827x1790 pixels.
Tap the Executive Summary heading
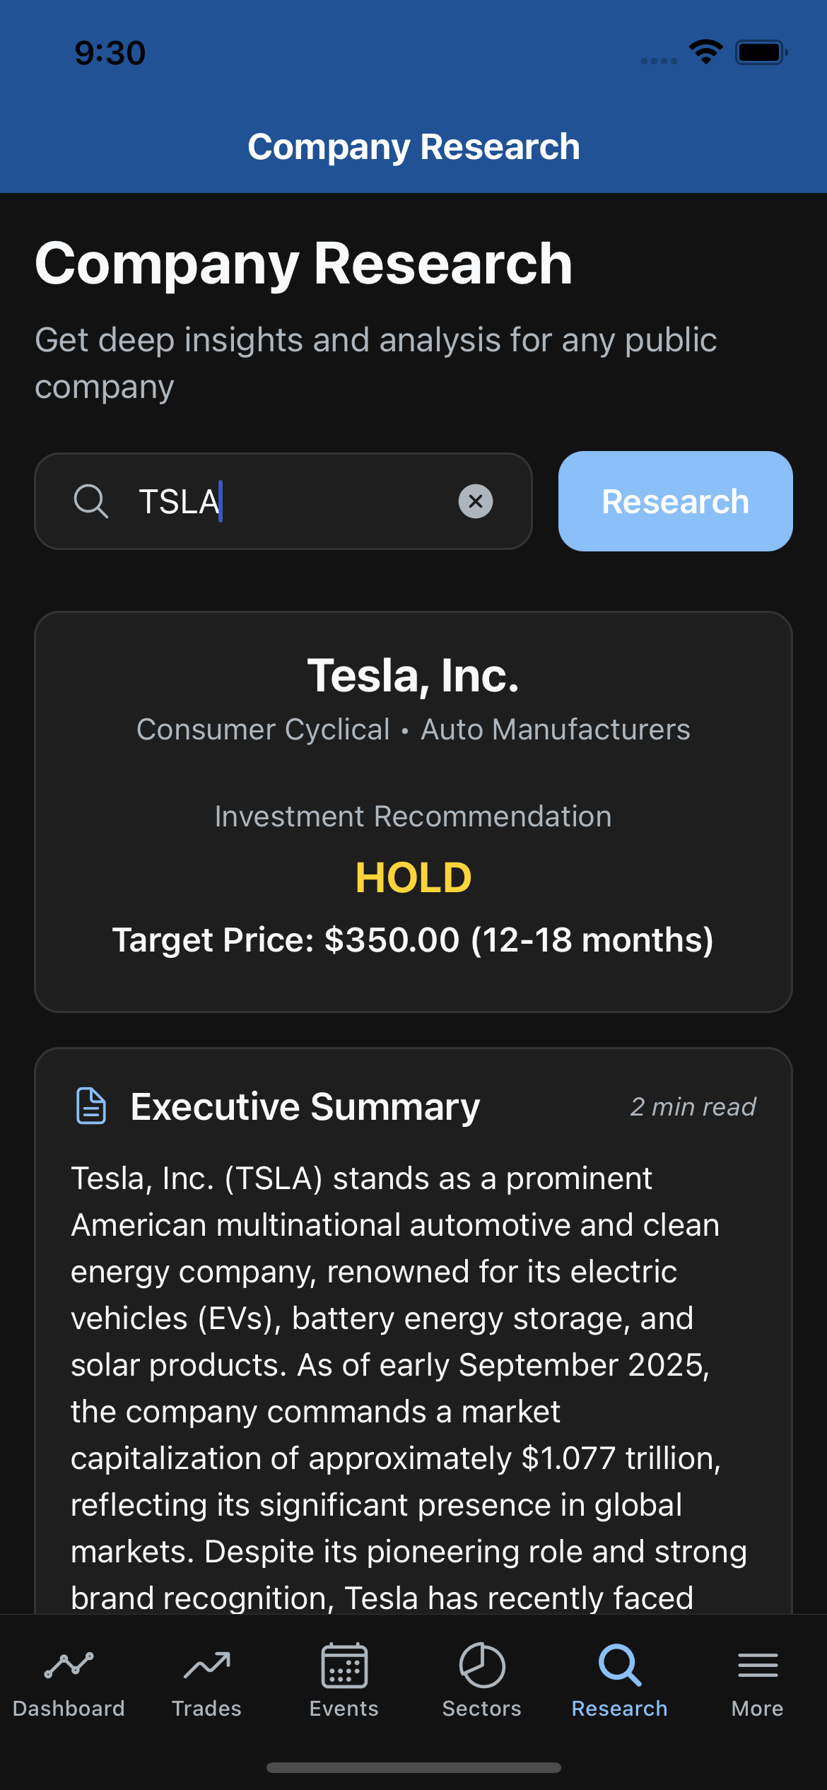click(305, 1106)
